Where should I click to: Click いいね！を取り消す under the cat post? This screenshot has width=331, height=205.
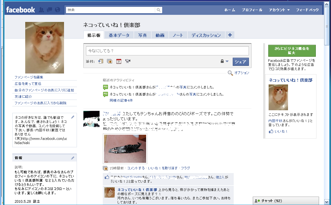(x=163, y=168)
